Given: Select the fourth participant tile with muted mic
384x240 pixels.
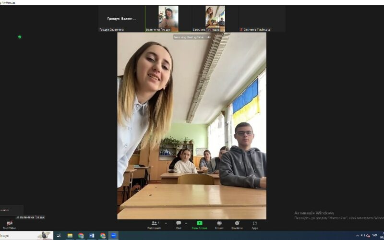Looking at the screenshot, I should [262, 19].
